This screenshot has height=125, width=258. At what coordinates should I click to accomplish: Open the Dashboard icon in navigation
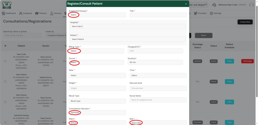pyautogui.click(x=4, y=13)
